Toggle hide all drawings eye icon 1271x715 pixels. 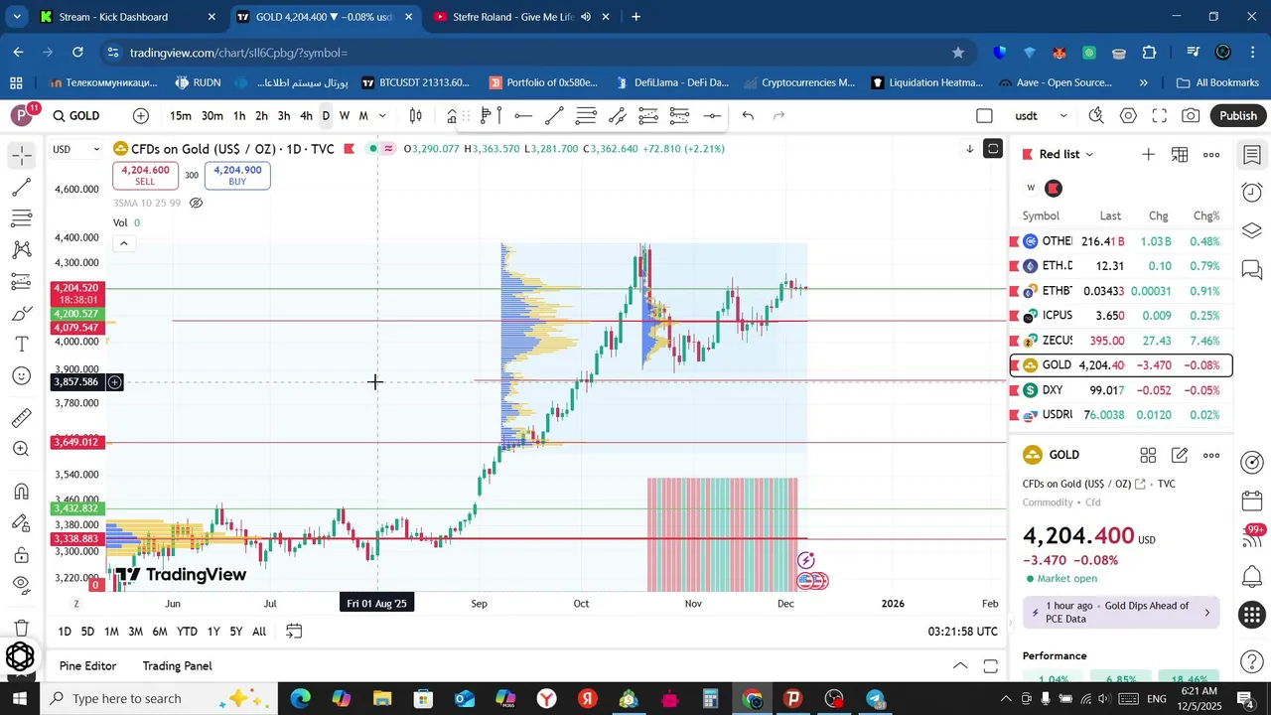click(22, 586)
